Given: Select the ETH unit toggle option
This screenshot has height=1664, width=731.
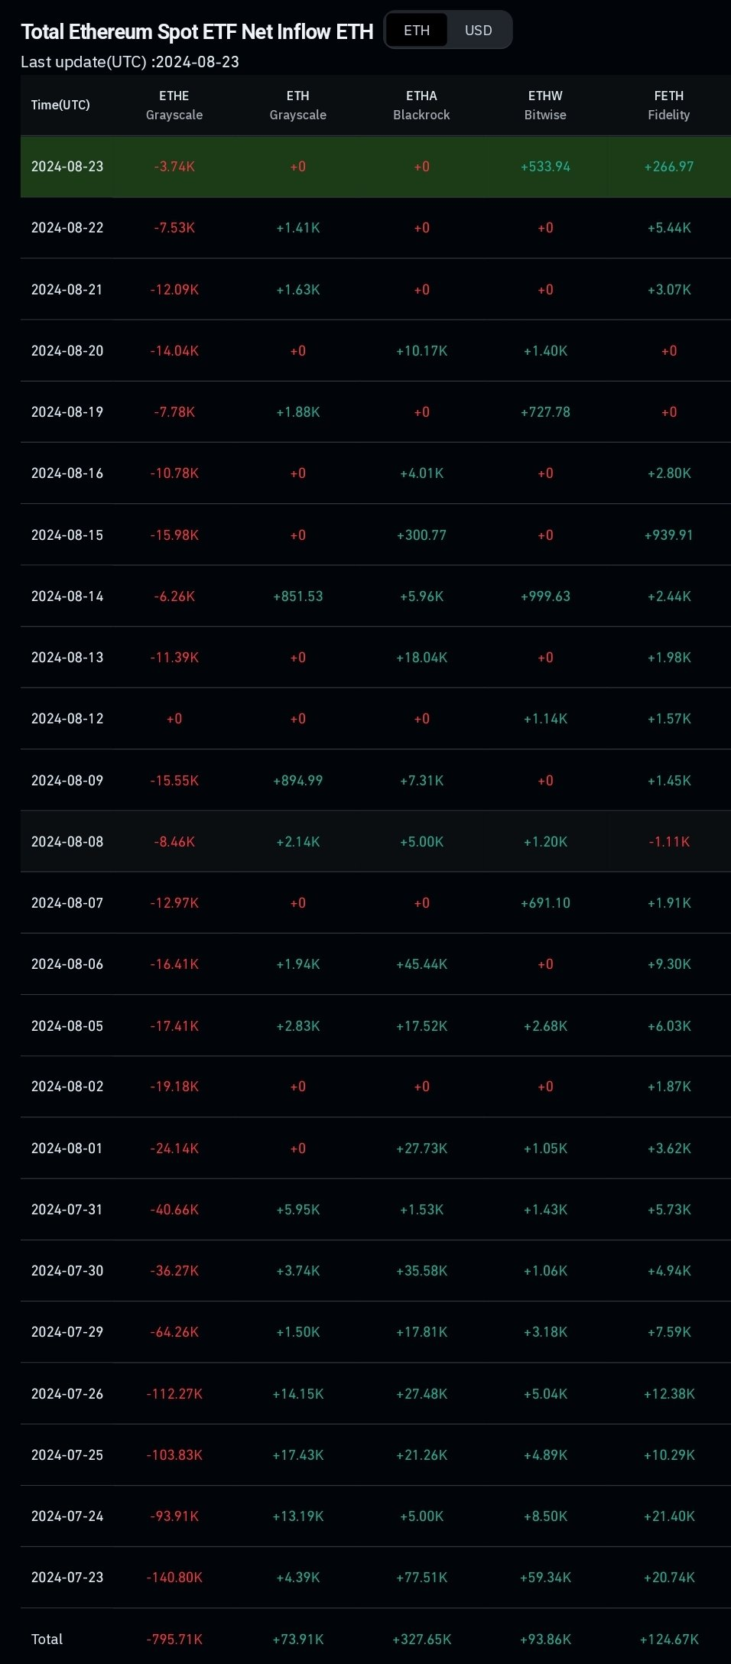Looking at the screenshot, I should coord(417,31).
